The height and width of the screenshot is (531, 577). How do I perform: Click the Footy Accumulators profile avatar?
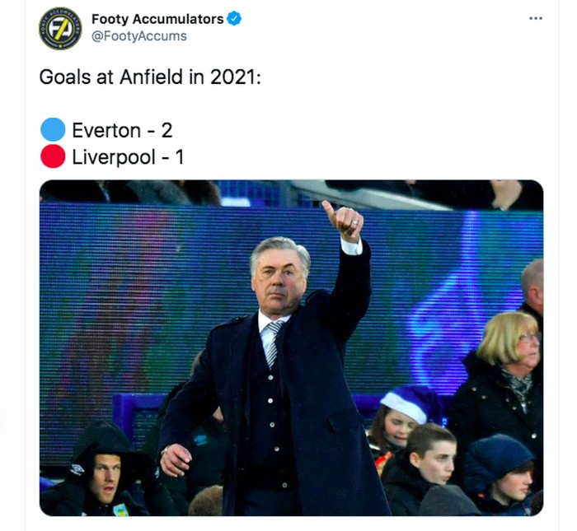click(x=60, y=28)
